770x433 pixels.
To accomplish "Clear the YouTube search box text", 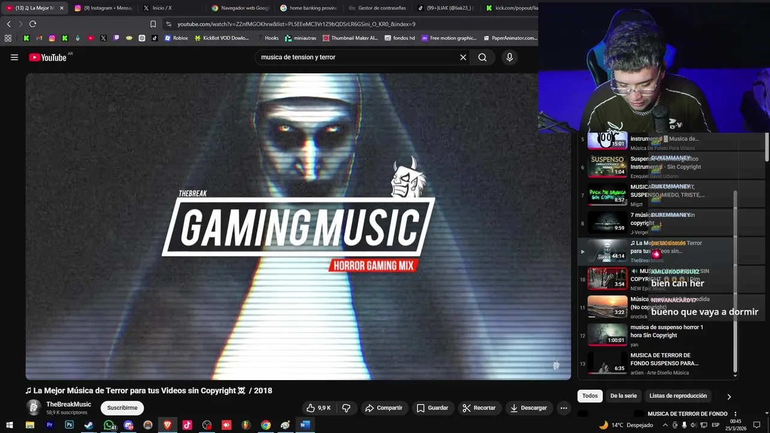I will [x=463, y=57].
